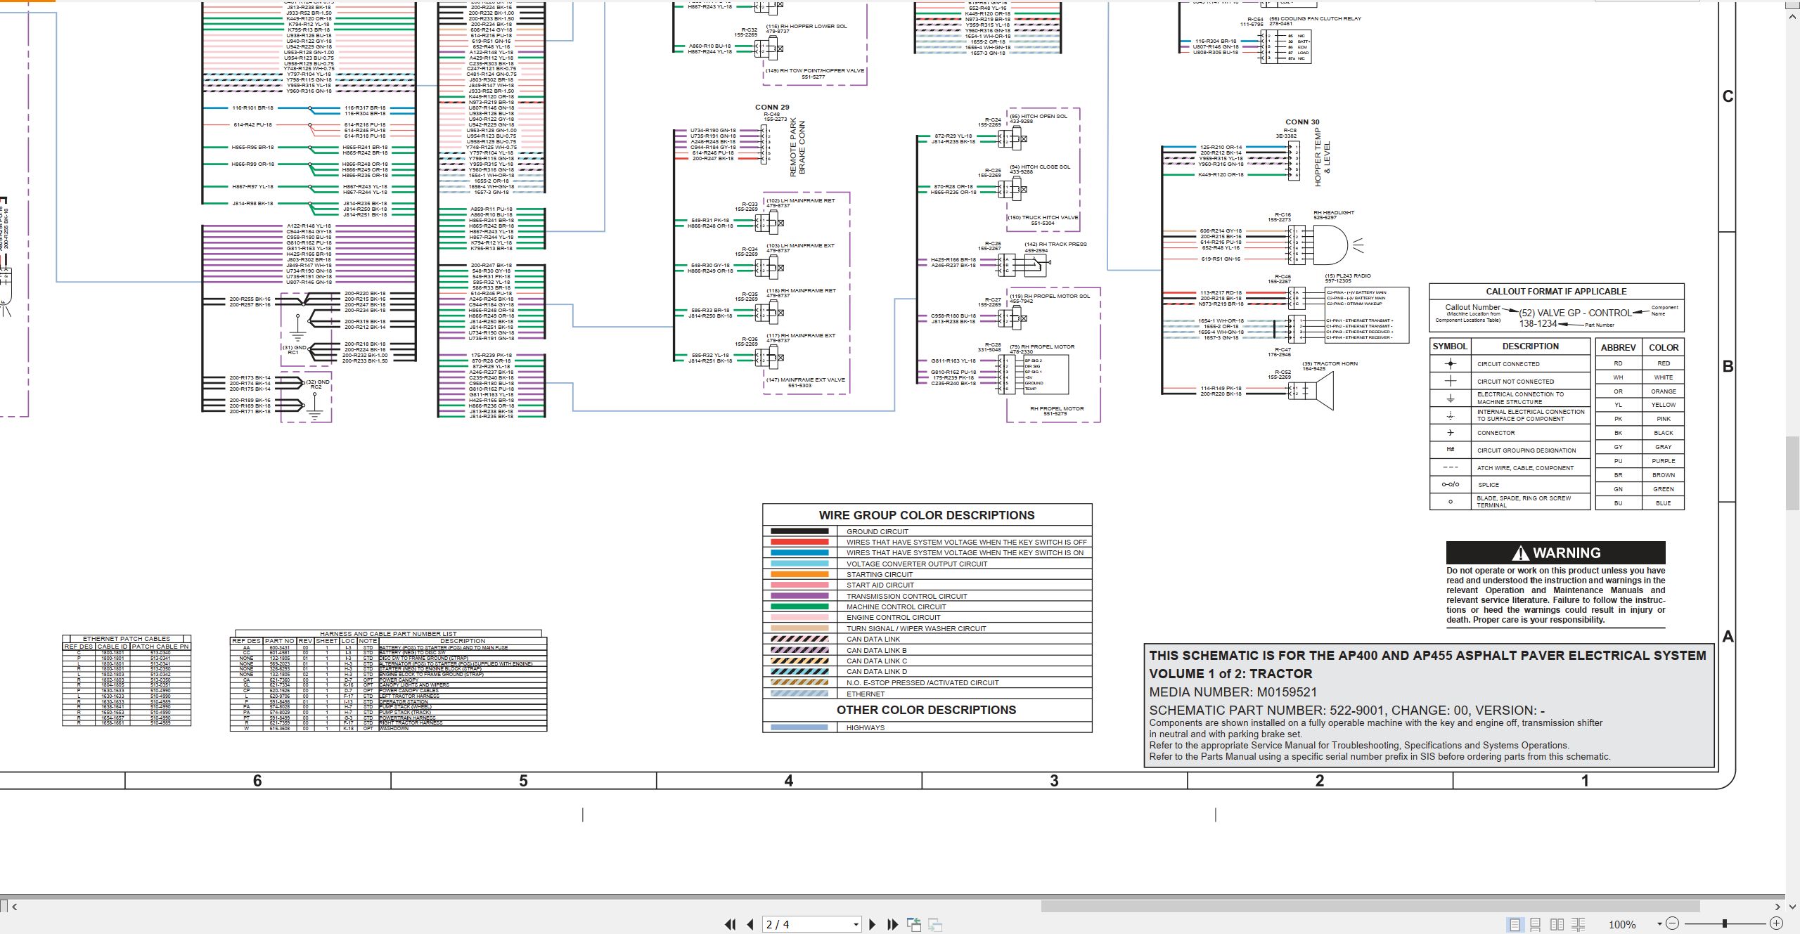The width and height of the screenshot is (1800, 934).
Task: Click the WARNING banner heading
Action: (x=1555, y=553)
